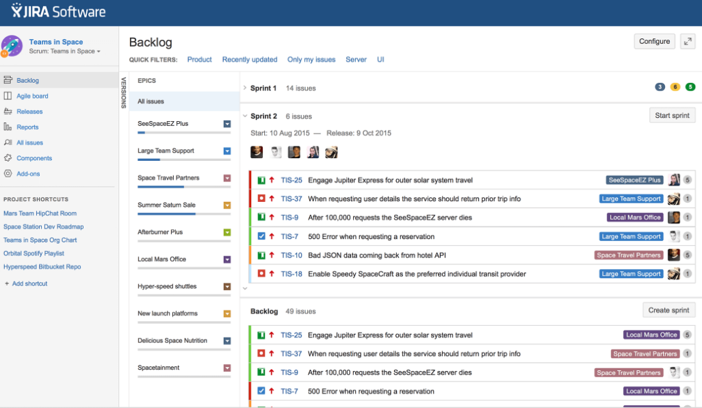
Task: Click the bug icon for TIS-37 in Backlog
Action: pyautogui.click(x=261, y=353)
